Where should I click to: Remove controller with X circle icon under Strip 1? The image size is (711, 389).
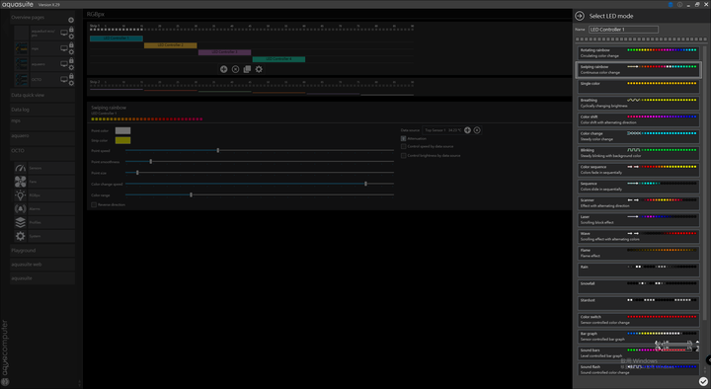235,69
